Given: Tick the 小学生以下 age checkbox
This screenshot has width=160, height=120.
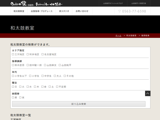Looking at the screenshot, I should click(x=13, y=76).
